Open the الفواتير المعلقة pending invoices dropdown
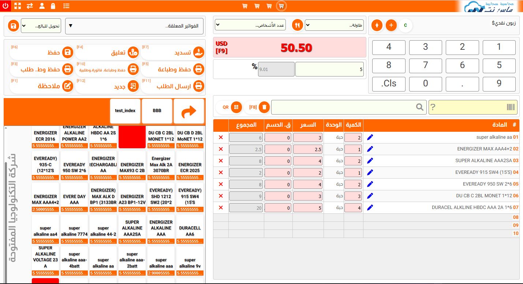523x284 pixels. 134,26
